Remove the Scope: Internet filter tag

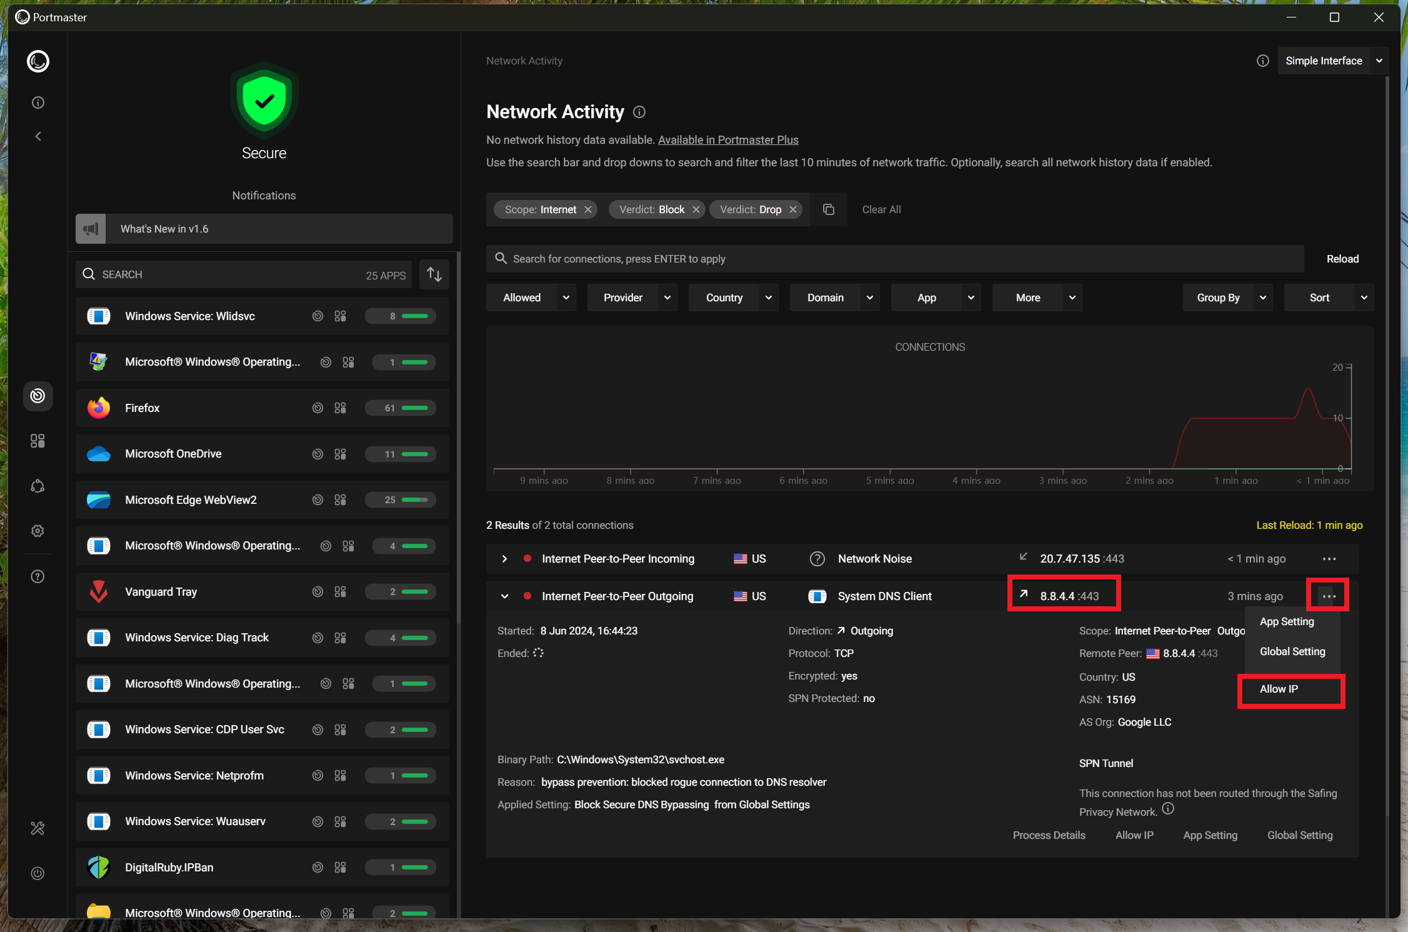(588, 209)
